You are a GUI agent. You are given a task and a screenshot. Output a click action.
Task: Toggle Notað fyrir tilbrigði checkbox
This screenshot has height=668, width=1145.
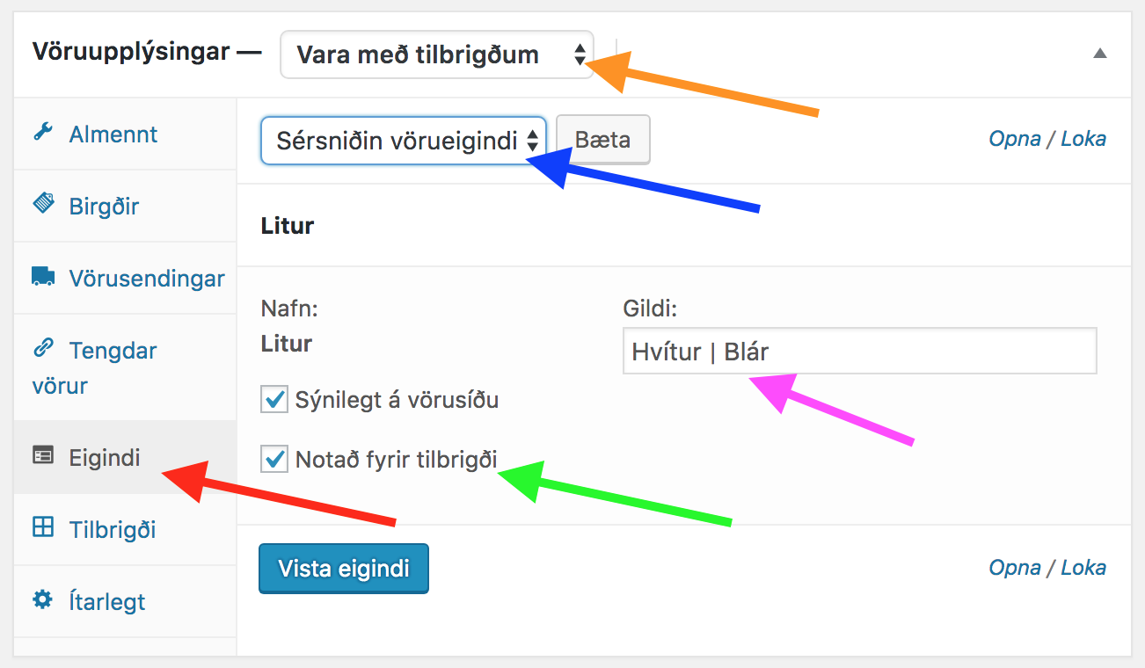coord(275,459)
